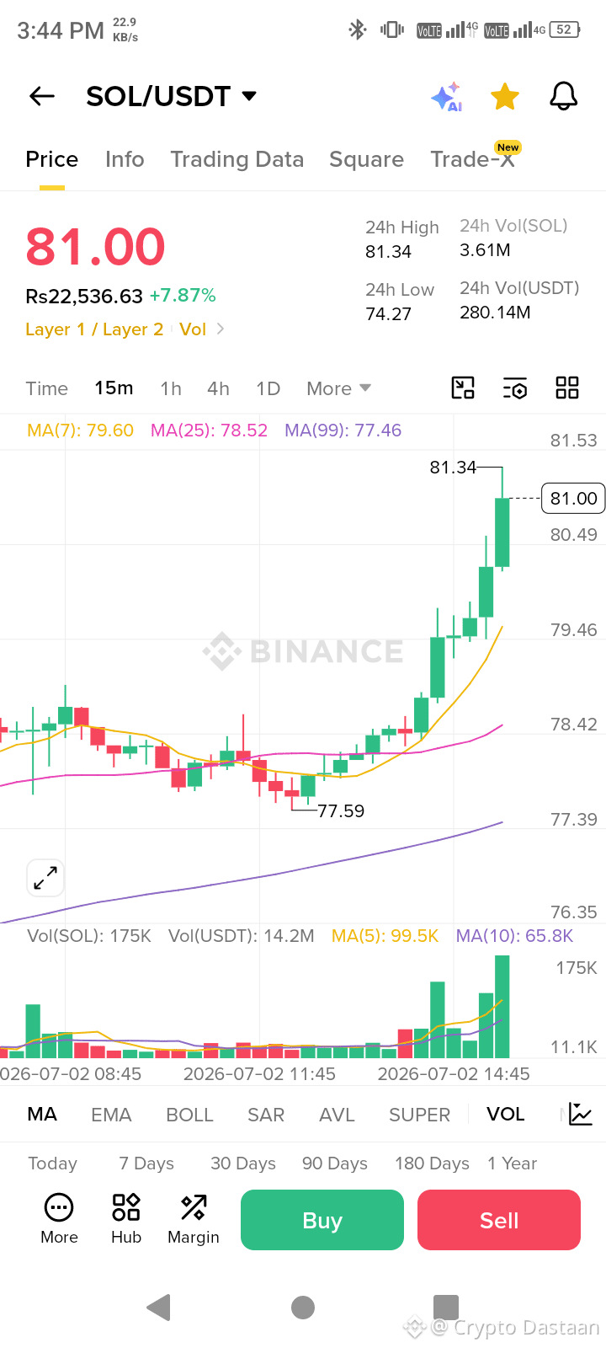View 90 Days performance range
Image resolution: width=606 pixels, height=1348 pixels.
[x=335, y=1163]
